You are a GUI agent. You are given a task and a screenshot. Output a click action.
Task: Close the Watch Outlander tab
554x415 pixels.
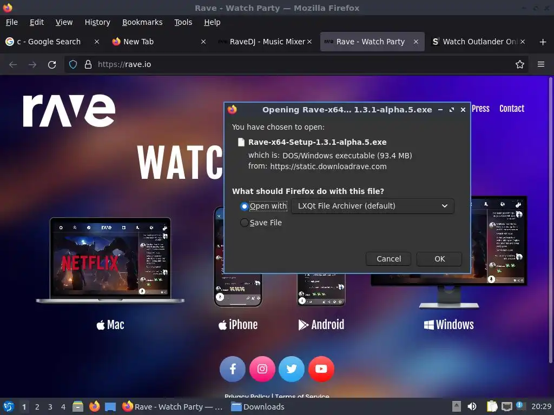(523, 42)
